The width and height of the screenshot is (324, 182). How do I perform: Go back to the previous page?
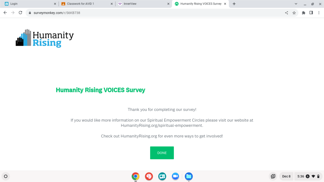point(5,13)
